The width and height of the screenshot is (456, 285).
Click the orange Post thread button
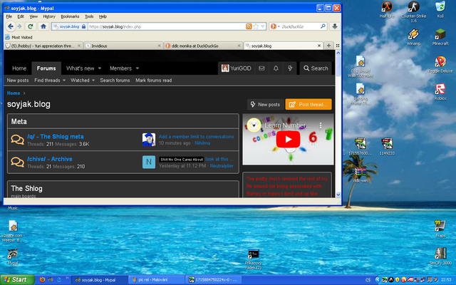tap(309, 104)
